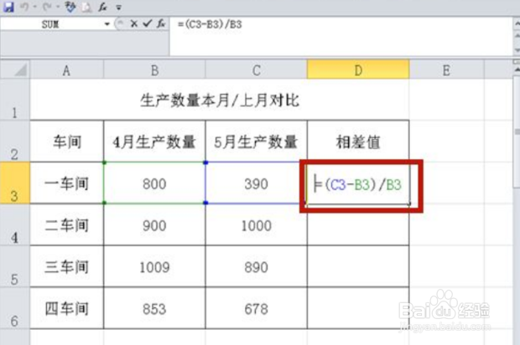The height and width of the screenshot is (345, 520).
Task: Select column E header
Action: 446,70
